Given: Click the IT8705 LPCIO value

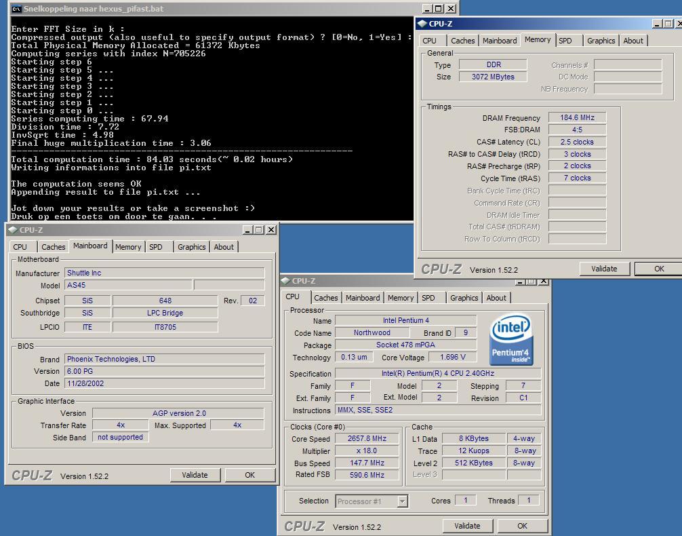Looking at the screenshot, I should click(x=165, y=327).
